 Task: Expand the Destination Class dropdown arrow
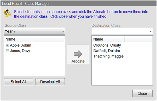151,31
